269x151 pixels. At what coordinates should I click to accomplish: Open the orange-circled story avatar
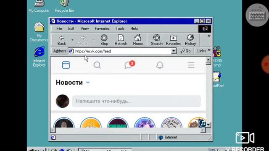pyautogui.click(x=91, y=122)
